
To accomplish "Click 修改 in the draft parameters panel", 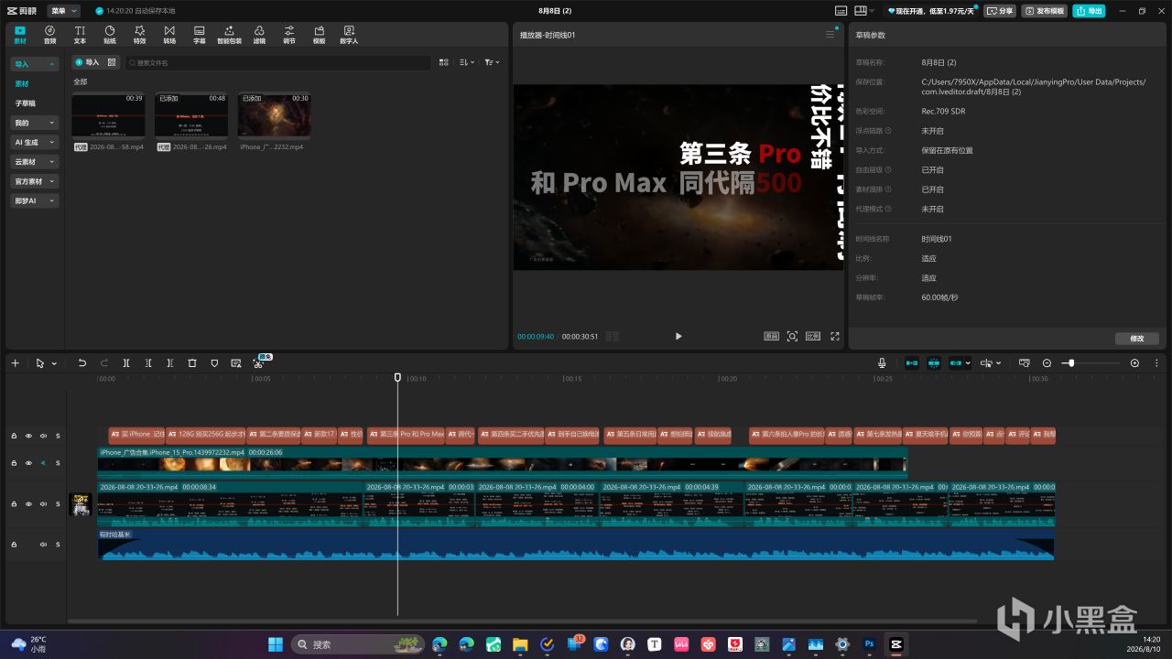I will (1137, 339).
